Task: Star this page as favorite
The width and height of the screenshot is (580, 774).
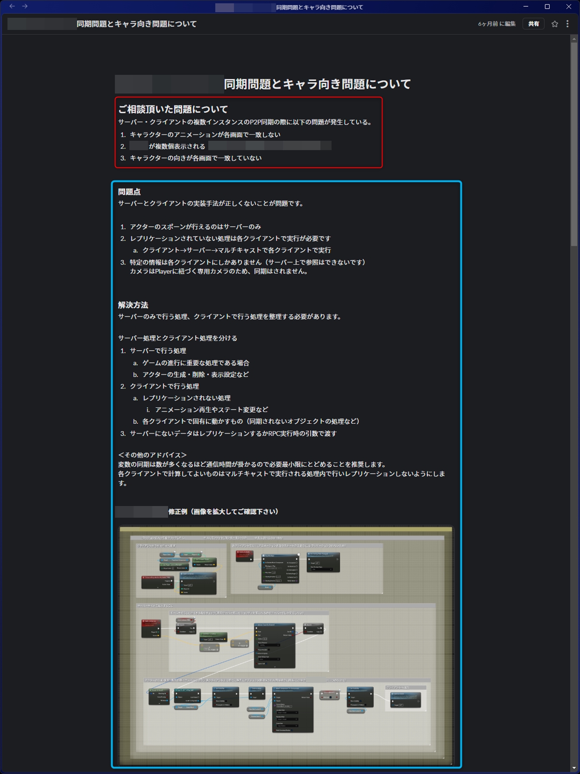Action: (555, 24)
